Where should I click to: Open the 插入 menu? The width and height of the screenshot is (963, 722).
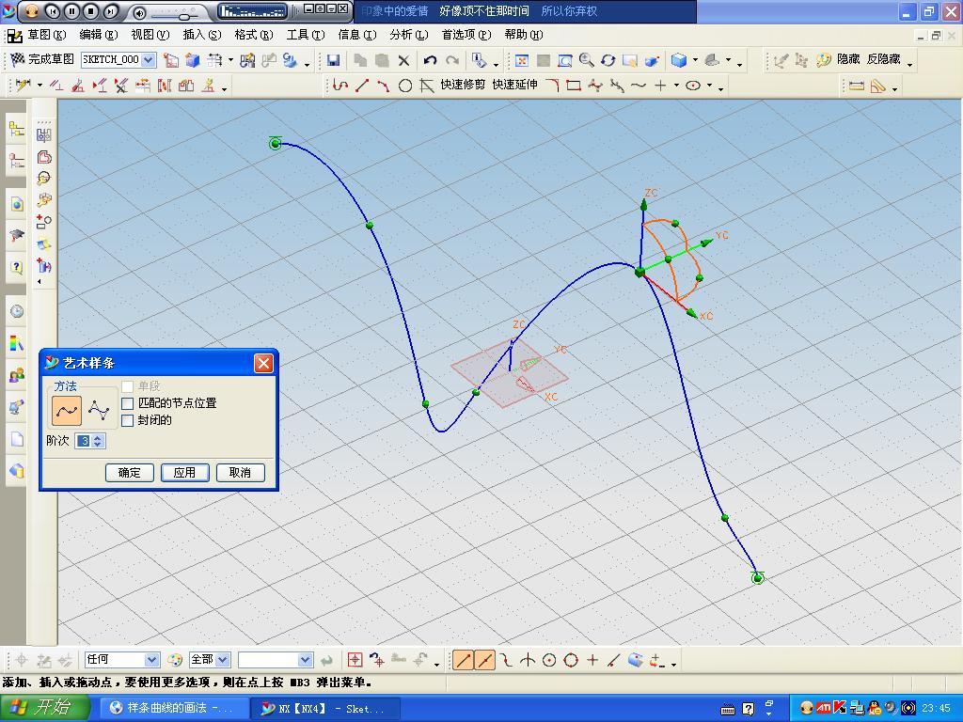pos(202,35)
